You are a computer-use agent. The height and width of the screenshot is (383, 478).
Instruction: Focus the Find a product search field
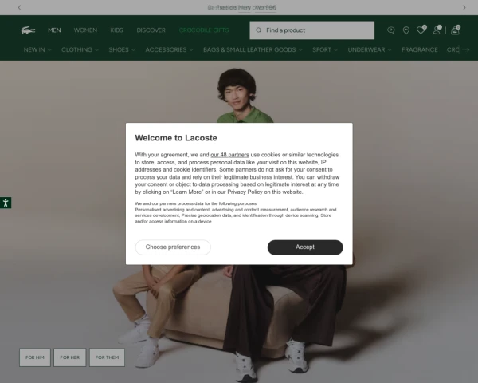[311, 30]
